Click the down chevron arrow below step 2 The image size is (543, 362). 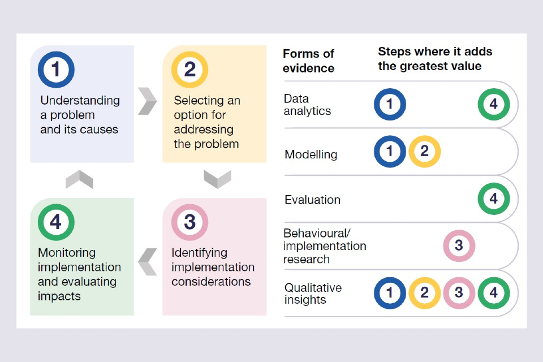click(x=217, y=179)
